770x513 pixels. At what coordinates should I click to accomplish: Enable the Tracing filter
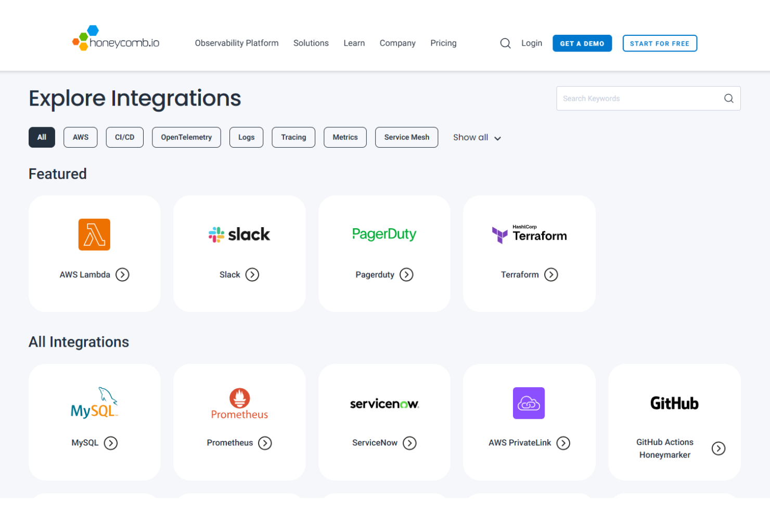(293, 137)
